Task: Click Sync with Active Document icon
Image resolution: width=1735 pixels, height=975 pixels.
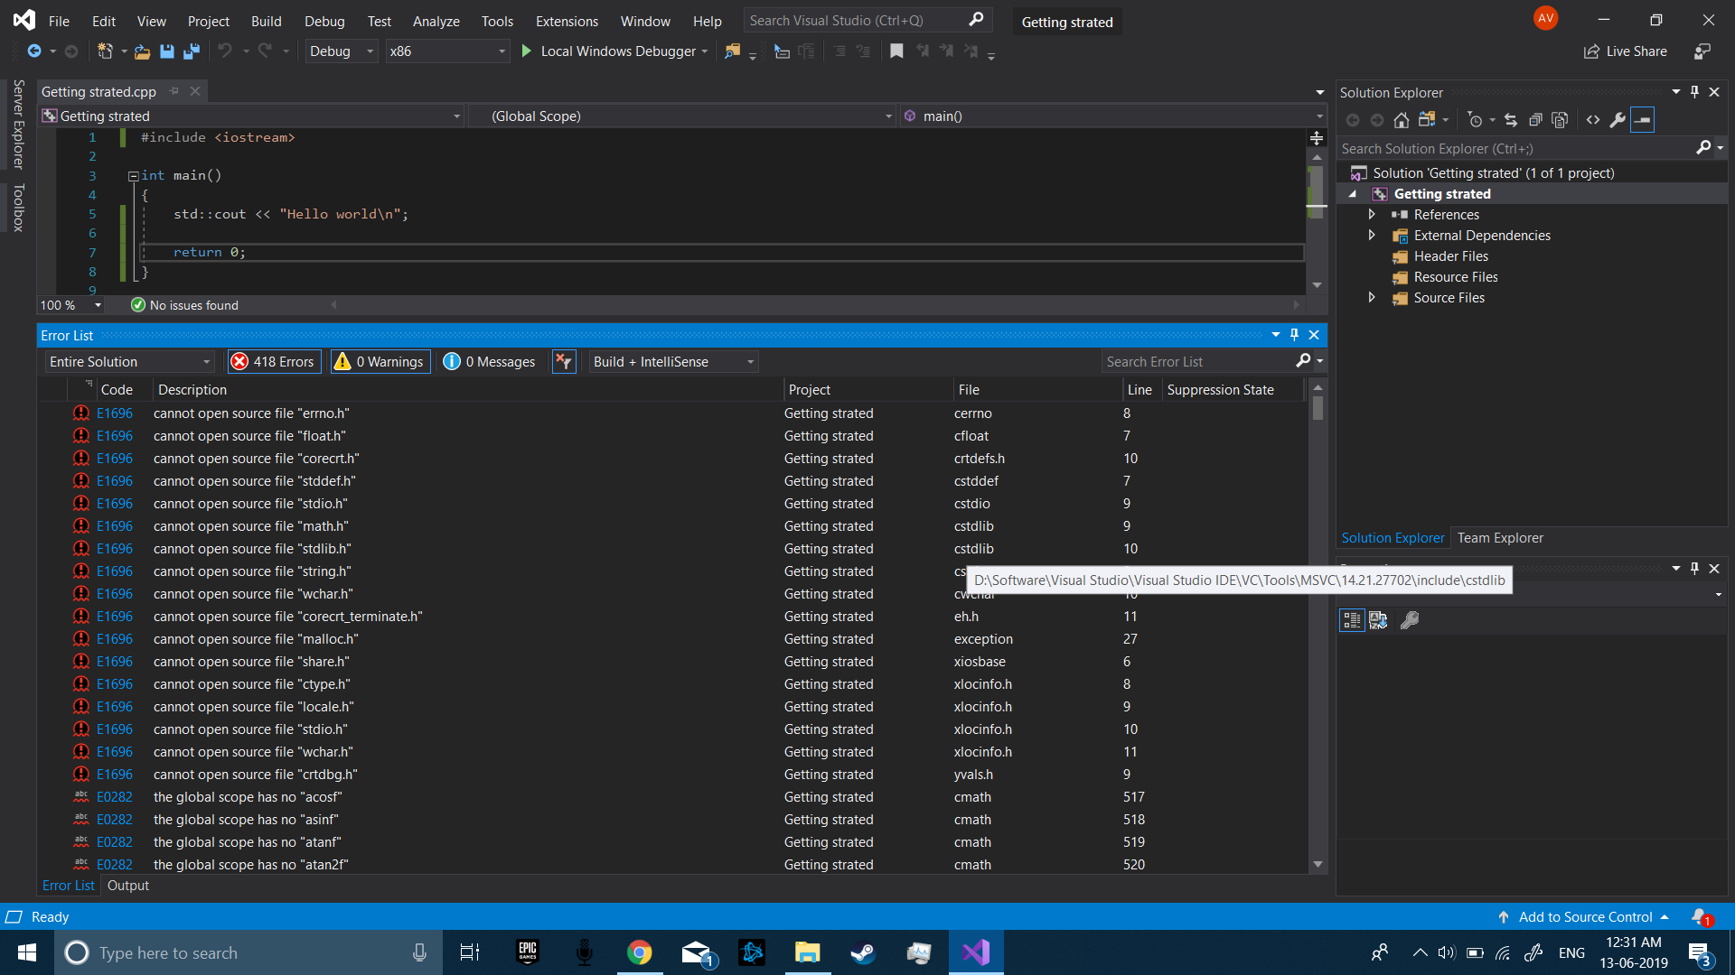Action: [1511, 120]
